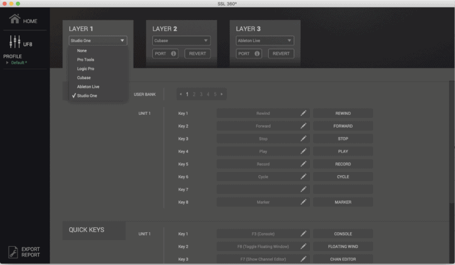Open the UF8 fader page
455x265 pixels.
[20, 42]
